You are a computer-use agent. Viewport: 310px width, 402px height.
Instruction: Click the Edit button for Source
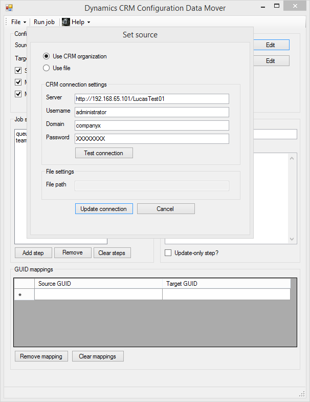tap(271, 45)
